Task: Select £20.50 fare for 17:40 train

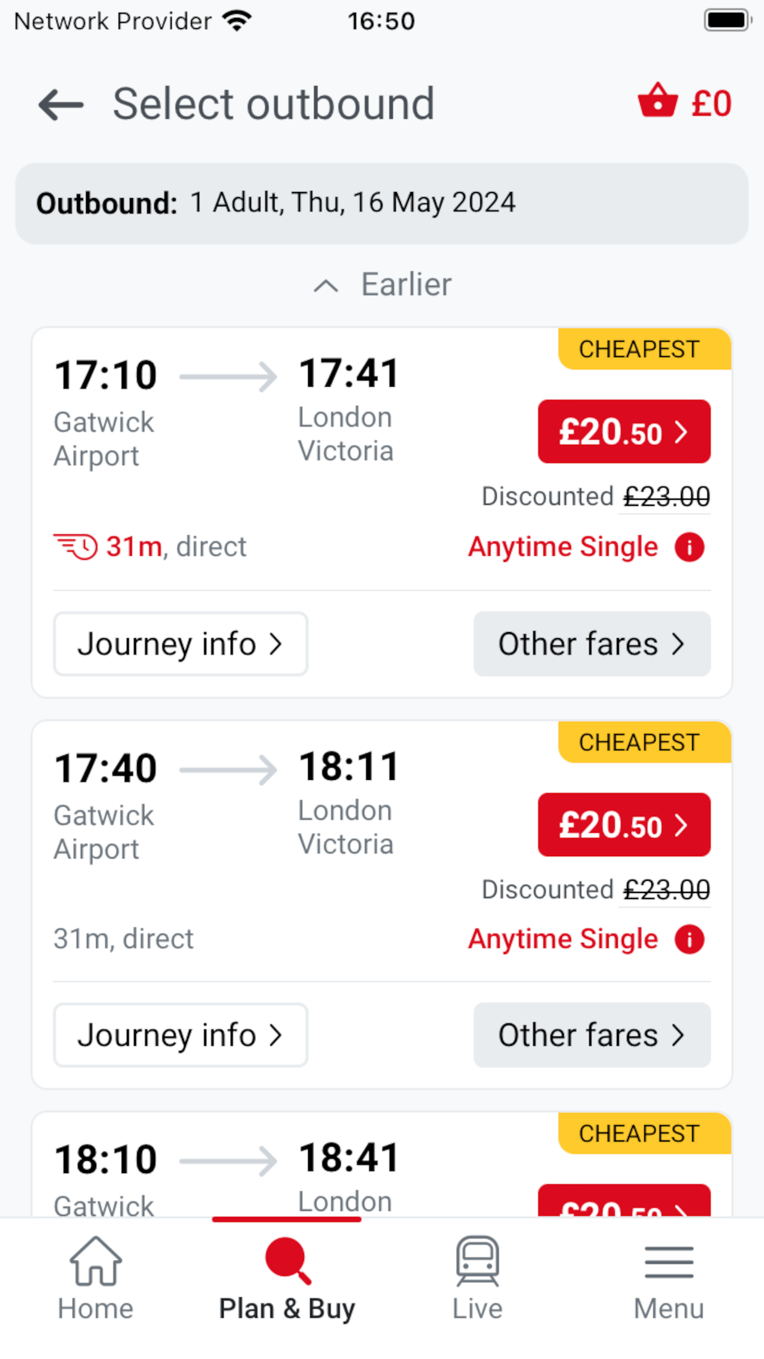Action: coord(624,825)
